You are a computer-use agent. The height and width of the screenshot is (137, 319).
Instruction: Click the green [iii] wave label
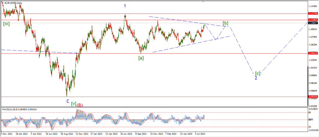(6, 23)
